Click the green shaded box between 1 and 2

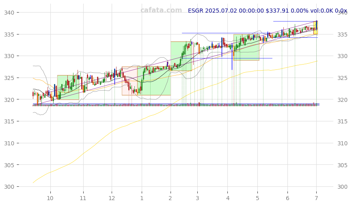click(154, 81)
